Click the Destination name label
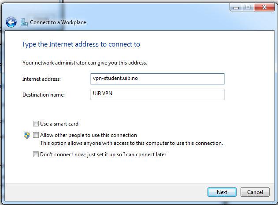Screen dimensions: 278x205 (44, 95)
